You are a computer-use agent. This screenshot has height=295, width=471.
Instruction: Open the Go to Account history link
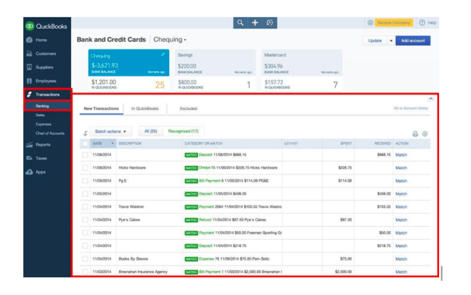(411, 109)
